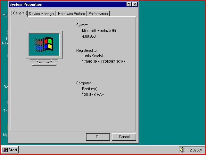
Task: Open the Start menu
Action: [10, 150]
